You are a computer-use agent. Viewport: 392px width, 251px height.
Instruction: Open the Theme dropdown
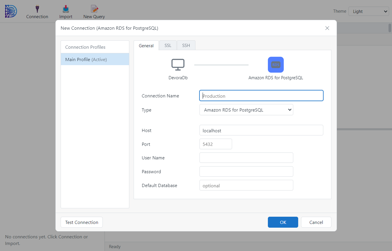click(x=369, y=12)
